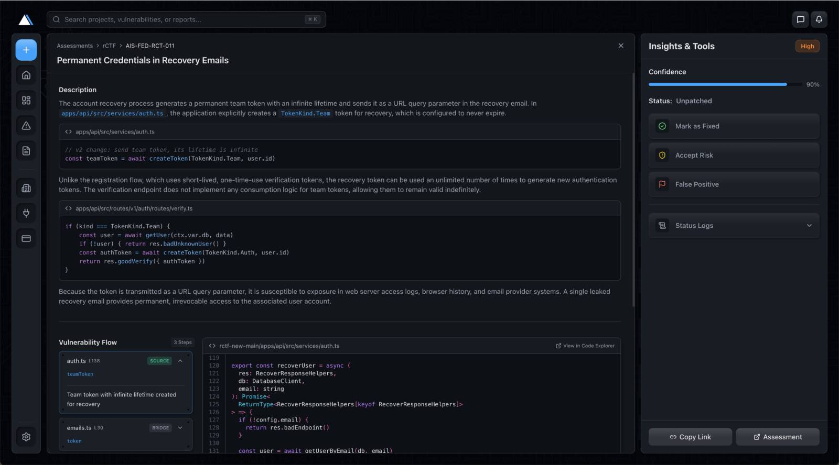
Task: Click the app logo in top left
Action: 26,19
